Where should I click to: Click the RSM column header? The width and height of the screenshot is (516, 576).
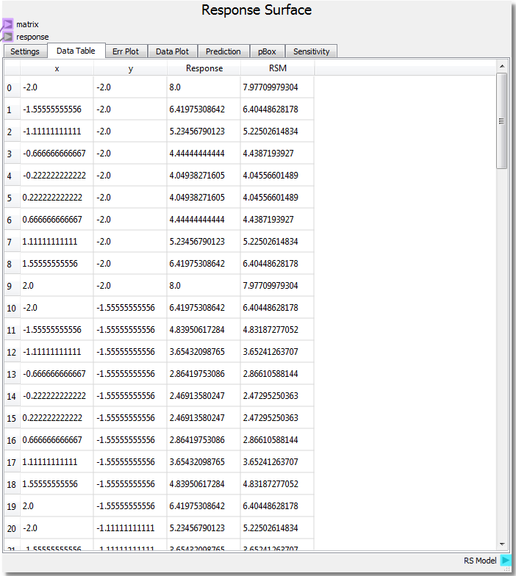277,68
